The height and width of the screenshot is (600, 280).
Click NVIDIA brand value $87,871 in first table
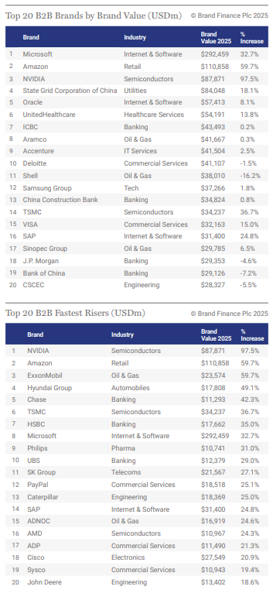pyautogui.click(x=213, y=79)
